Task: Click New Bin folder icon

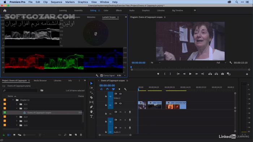Action: 70,135
